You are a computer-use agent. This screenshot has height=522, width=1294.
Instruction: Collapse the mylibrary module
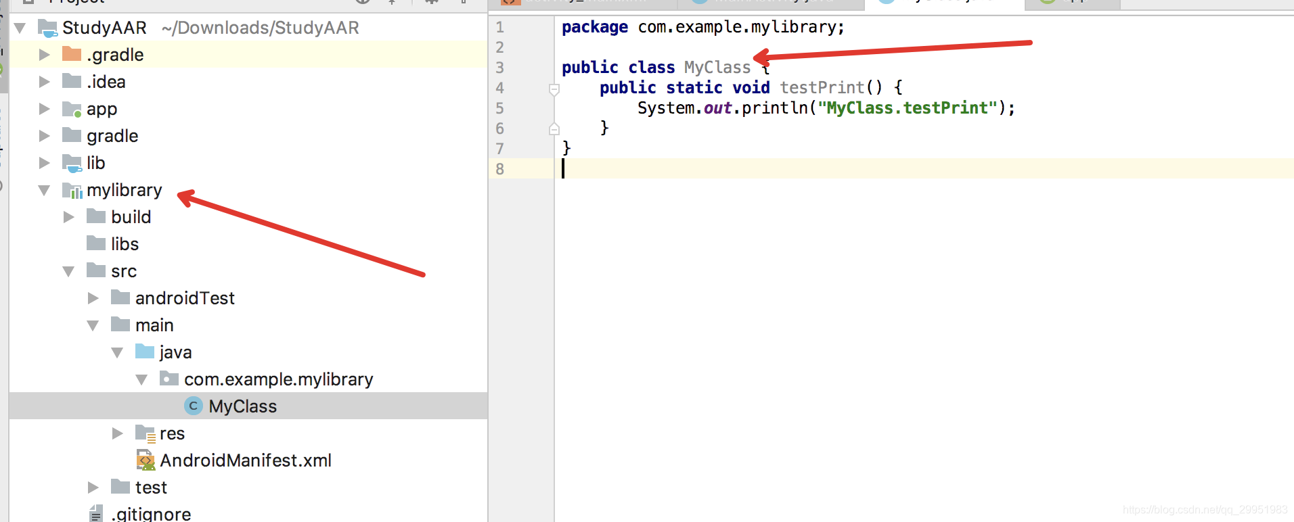(x=44, y=190)
